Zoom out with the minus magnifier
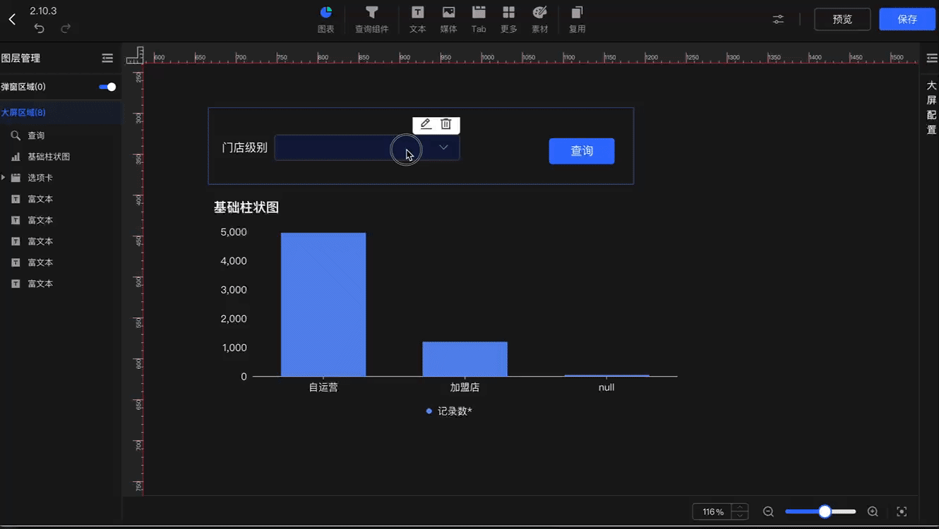Screen dimensions: 939x529 click(x=769, y=511)
